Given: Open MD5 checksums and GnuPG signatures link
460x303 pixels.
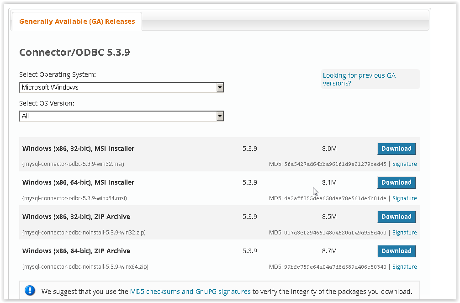Looking at the screenshot, I should [190, 291].
